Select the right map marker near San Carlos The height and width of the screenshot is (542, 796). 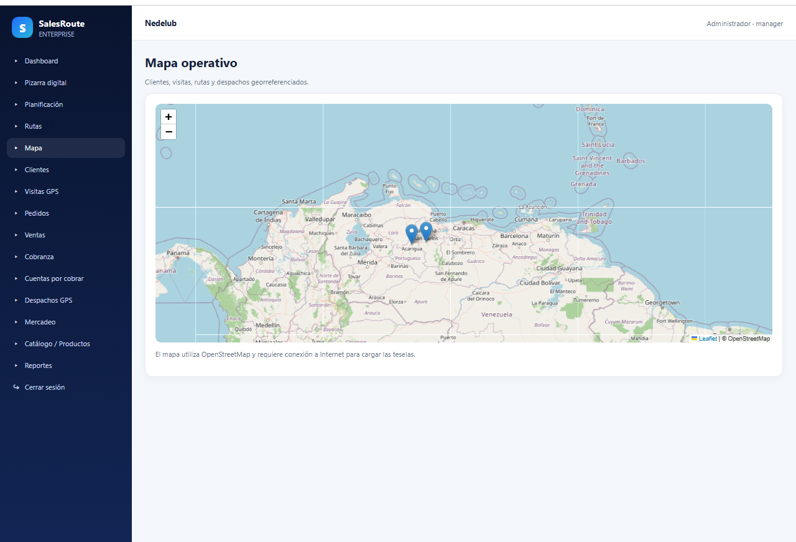(426, 231)
